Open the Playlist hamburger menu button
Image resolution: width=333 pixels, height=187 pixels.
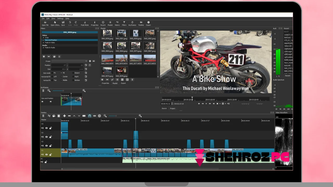pos(132,80)
